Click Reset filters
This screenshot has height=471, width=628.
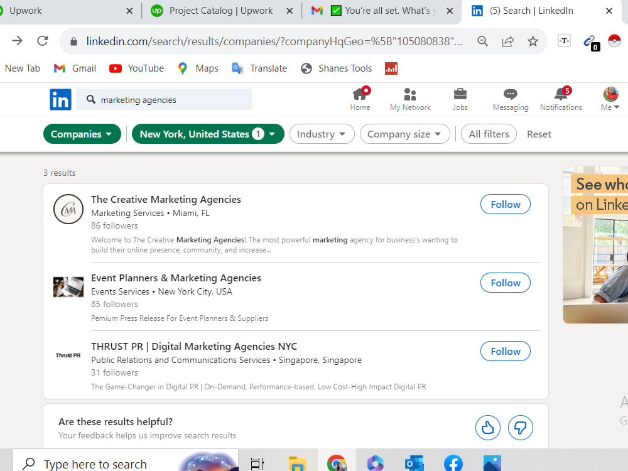tap(539, 134)
